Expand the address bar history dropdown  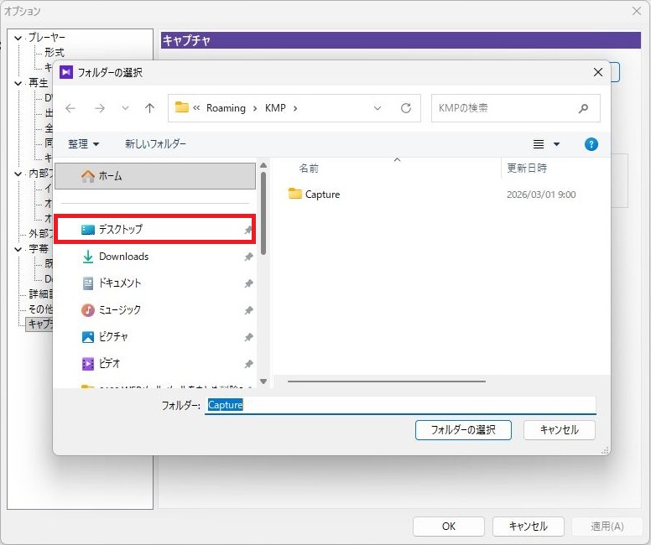378,108
